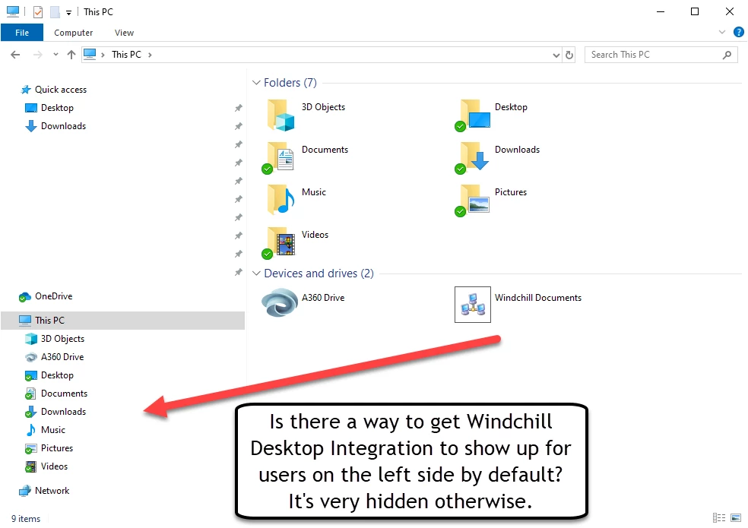Open the Downloads folder icon in Folders
Image resolution: width=748 pixels, height=528 pixels.
tap(472, 157)
